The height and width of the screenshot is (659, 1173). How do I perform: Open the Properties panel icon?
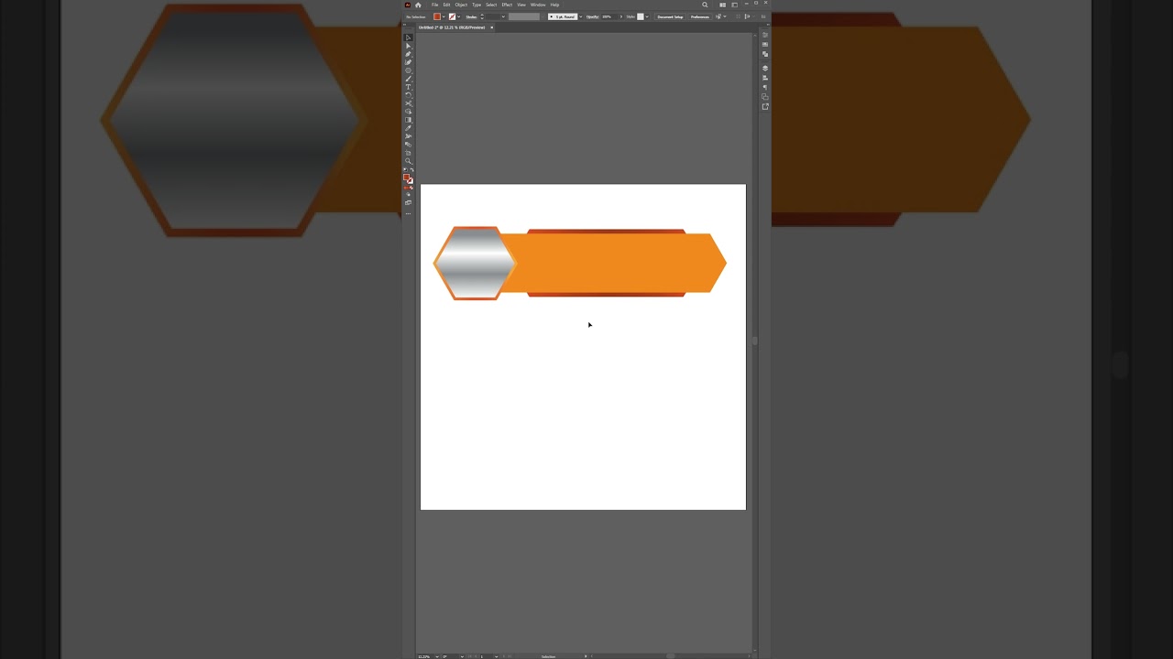(765, 35)
